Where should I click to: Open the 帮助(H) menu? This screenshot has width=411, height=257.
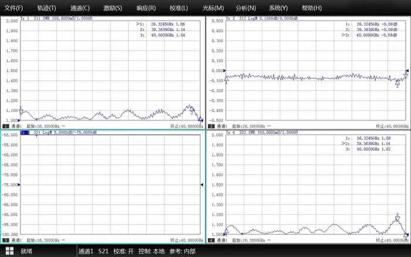(312, 8)
